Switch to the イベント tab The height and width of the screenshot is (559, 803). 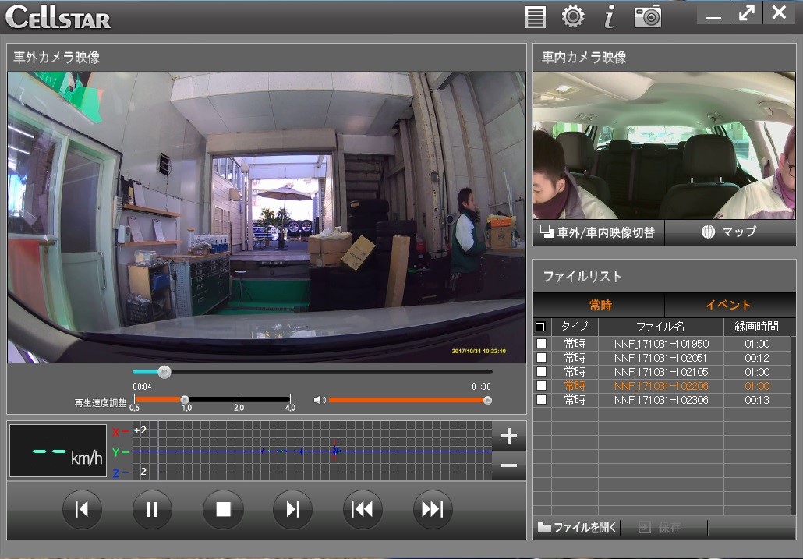(x=728, y=305)
